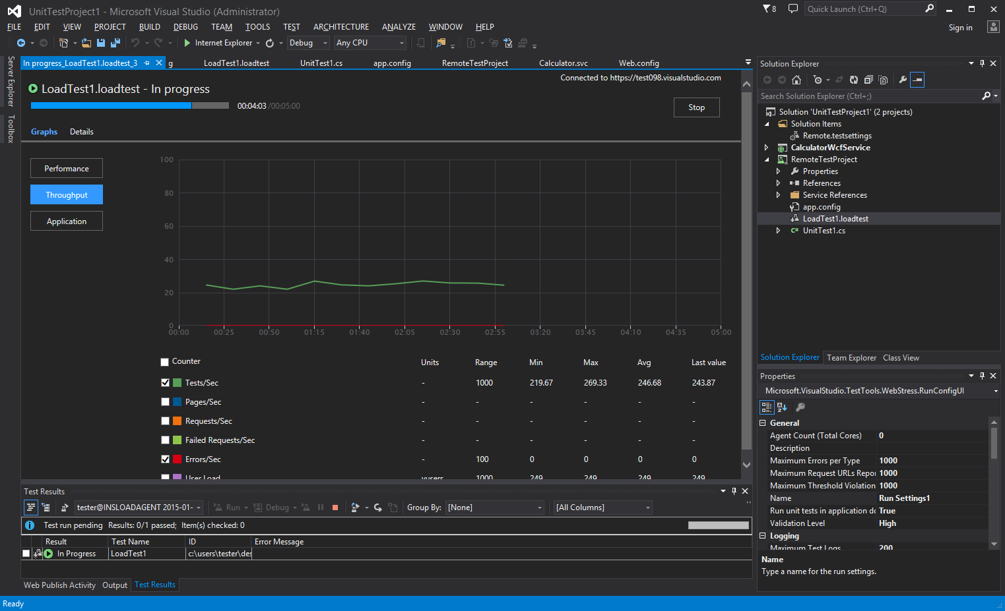Show the Performance graph
Viewport: 1005px width, 611px height.
click(67, 168)
